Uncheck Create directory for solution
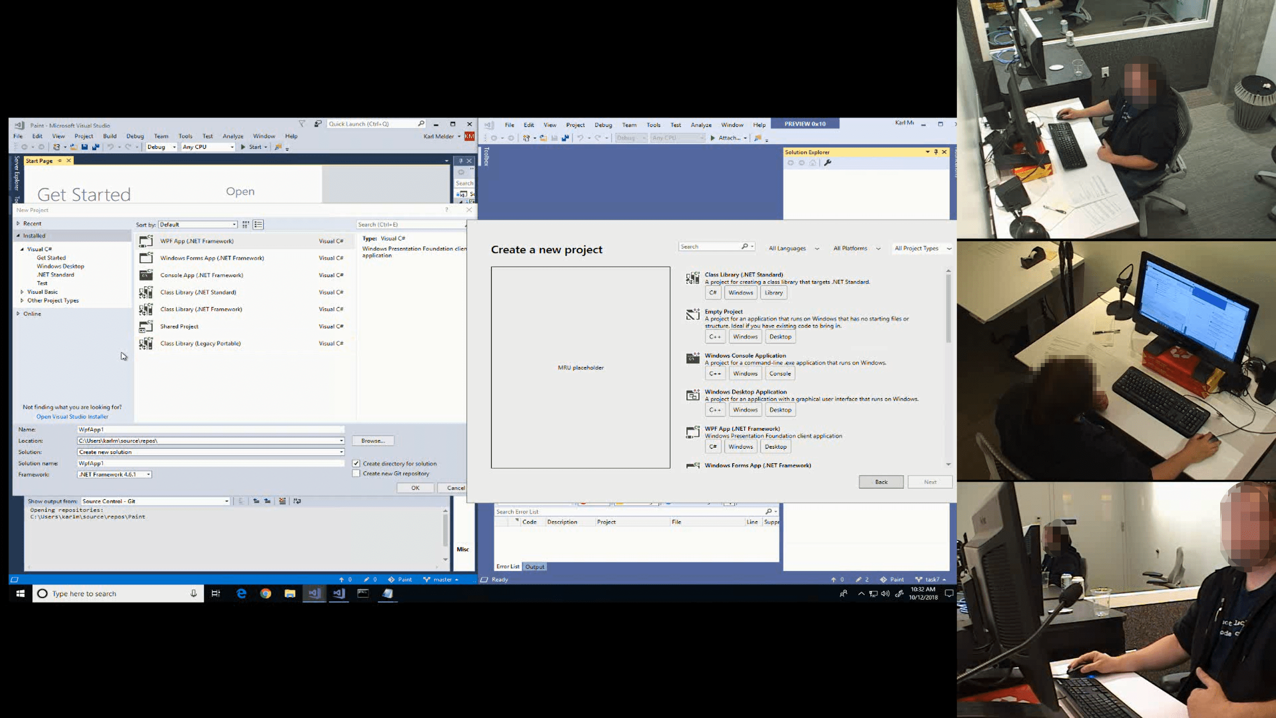1276x718 pixels. 356,464
